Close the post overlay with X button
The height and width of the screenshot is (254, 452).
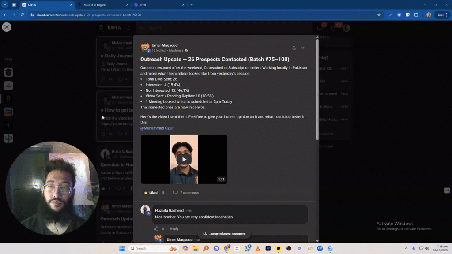pos(6,27)
